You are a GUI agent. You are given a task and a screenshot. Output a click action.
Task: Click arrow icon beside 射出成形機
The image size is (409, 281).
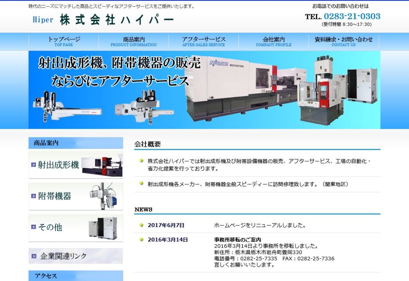click(x=34, y=165)
